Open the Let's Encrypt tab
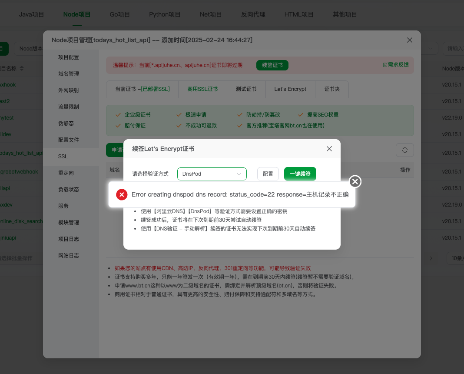Screen dimensions: 464x374 click(x=290, y=89)
